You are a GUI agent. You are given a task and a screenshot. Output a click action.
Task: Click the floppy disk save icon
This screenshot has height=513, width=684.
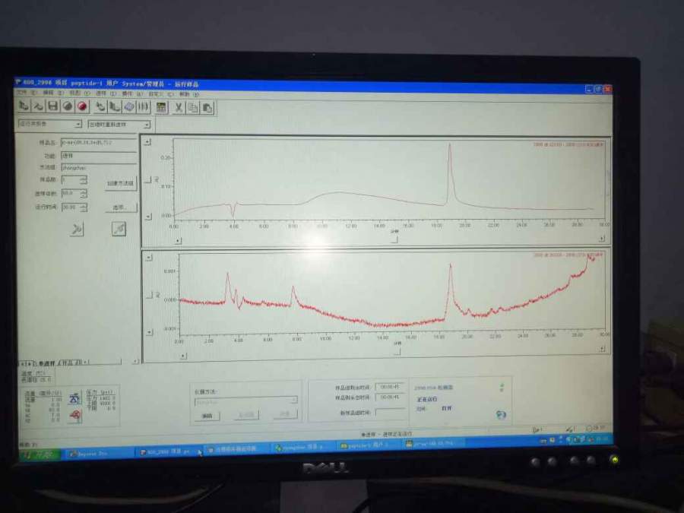[53, 106]
